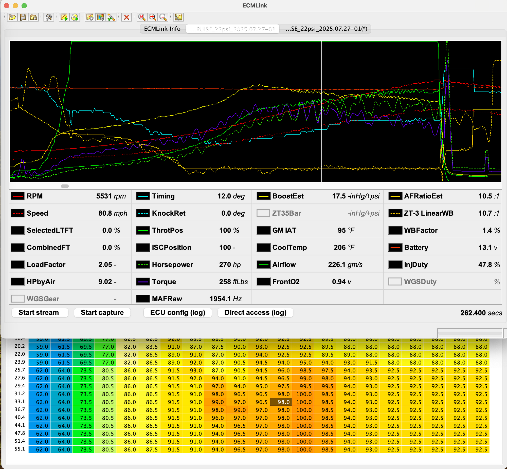The image size is (507, 469).
Task: Select the FrontO2 label
Action: tap(286, 282)
